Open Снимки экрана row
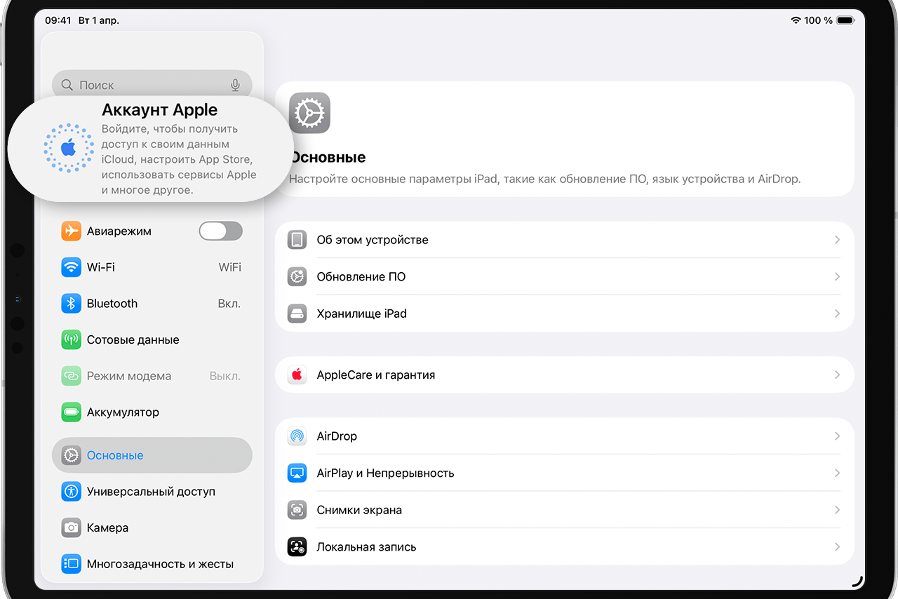Viewport: 898px width, 599px height. [565, 510]
